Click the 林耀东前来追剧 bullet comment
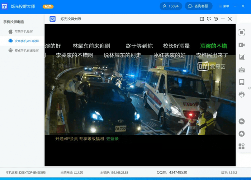The width and height of the screenshot is (251, 180). pyautogui.click(x=91, y=46)
